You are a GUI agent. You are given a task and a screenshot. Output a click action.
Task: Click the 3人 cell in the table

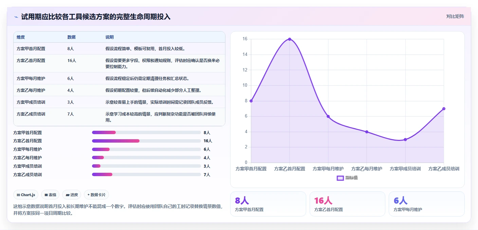tap(71, 102)
